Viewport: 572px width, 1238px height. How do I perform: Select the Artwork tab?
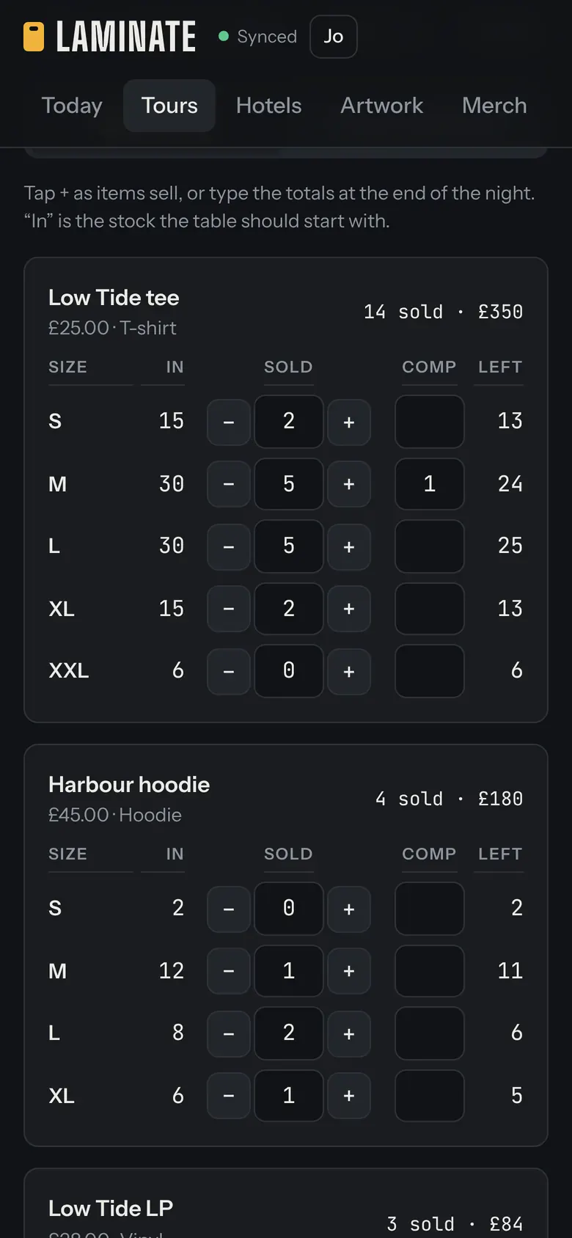point(381,106)
